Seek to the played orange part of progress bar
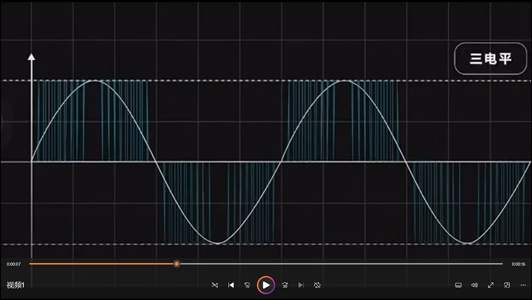This screenshot has height=300, width=532. point(102,264)
